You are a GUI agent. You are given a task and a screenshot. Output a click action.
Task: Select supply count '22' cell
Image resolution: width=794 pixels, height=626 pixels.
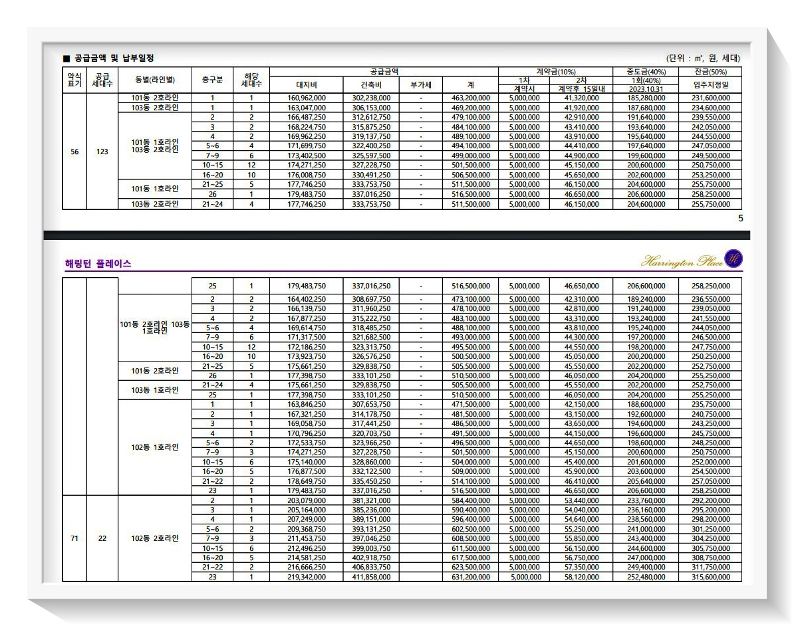click(102, 538)
